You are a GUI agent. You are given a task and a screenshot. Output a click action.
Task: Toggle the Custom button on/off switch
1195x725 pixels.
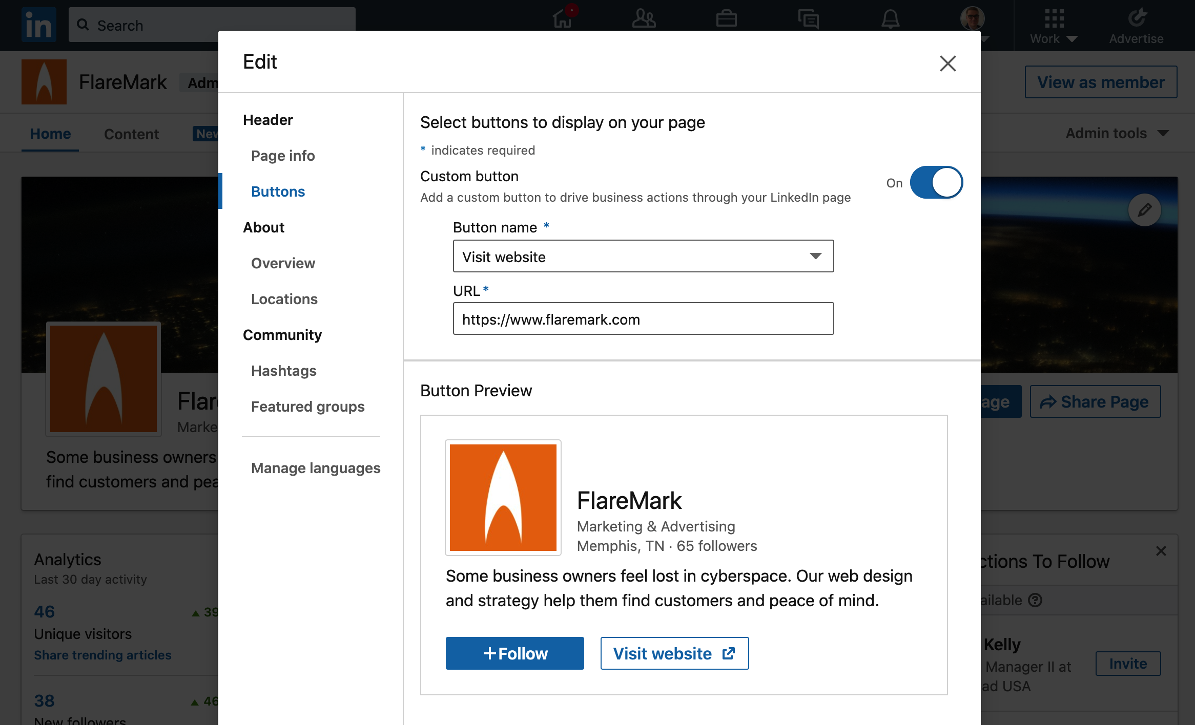(936, 182)
